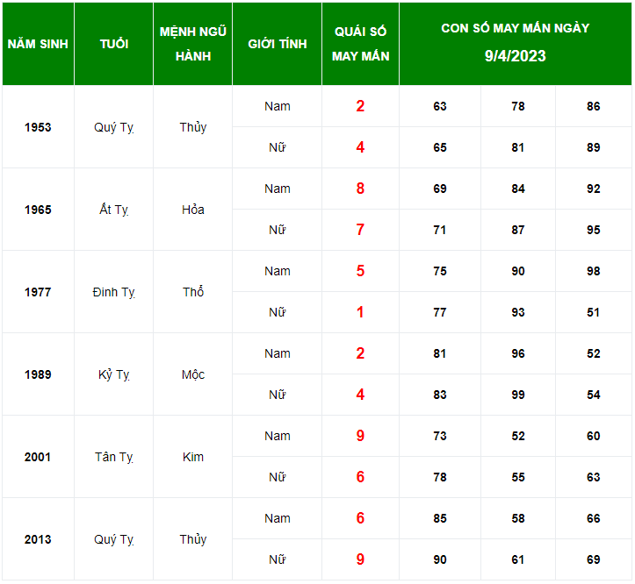Select the 1953 birth year cell
635x584 pixels.
(x=38, y=127)
